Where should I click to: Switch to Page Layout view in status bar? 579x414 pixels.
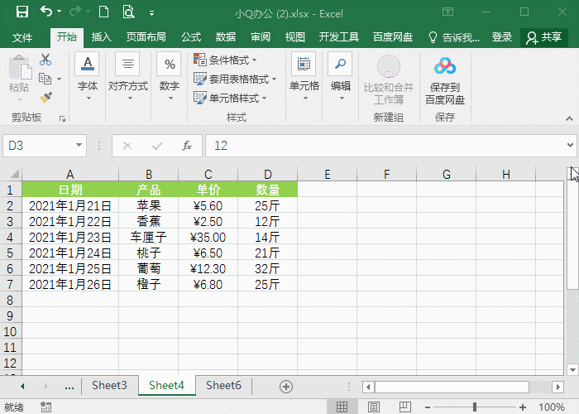tap(373, 407)
